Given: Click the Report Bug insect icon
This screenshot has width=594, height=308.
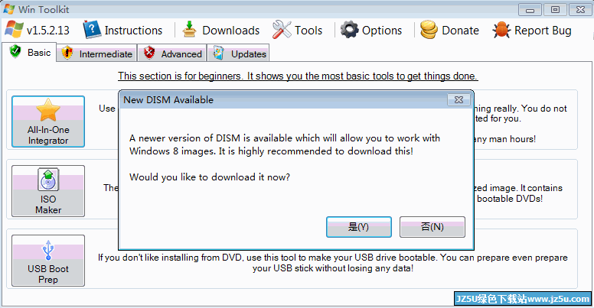Looking at the screenshot, I should [501, 30].
